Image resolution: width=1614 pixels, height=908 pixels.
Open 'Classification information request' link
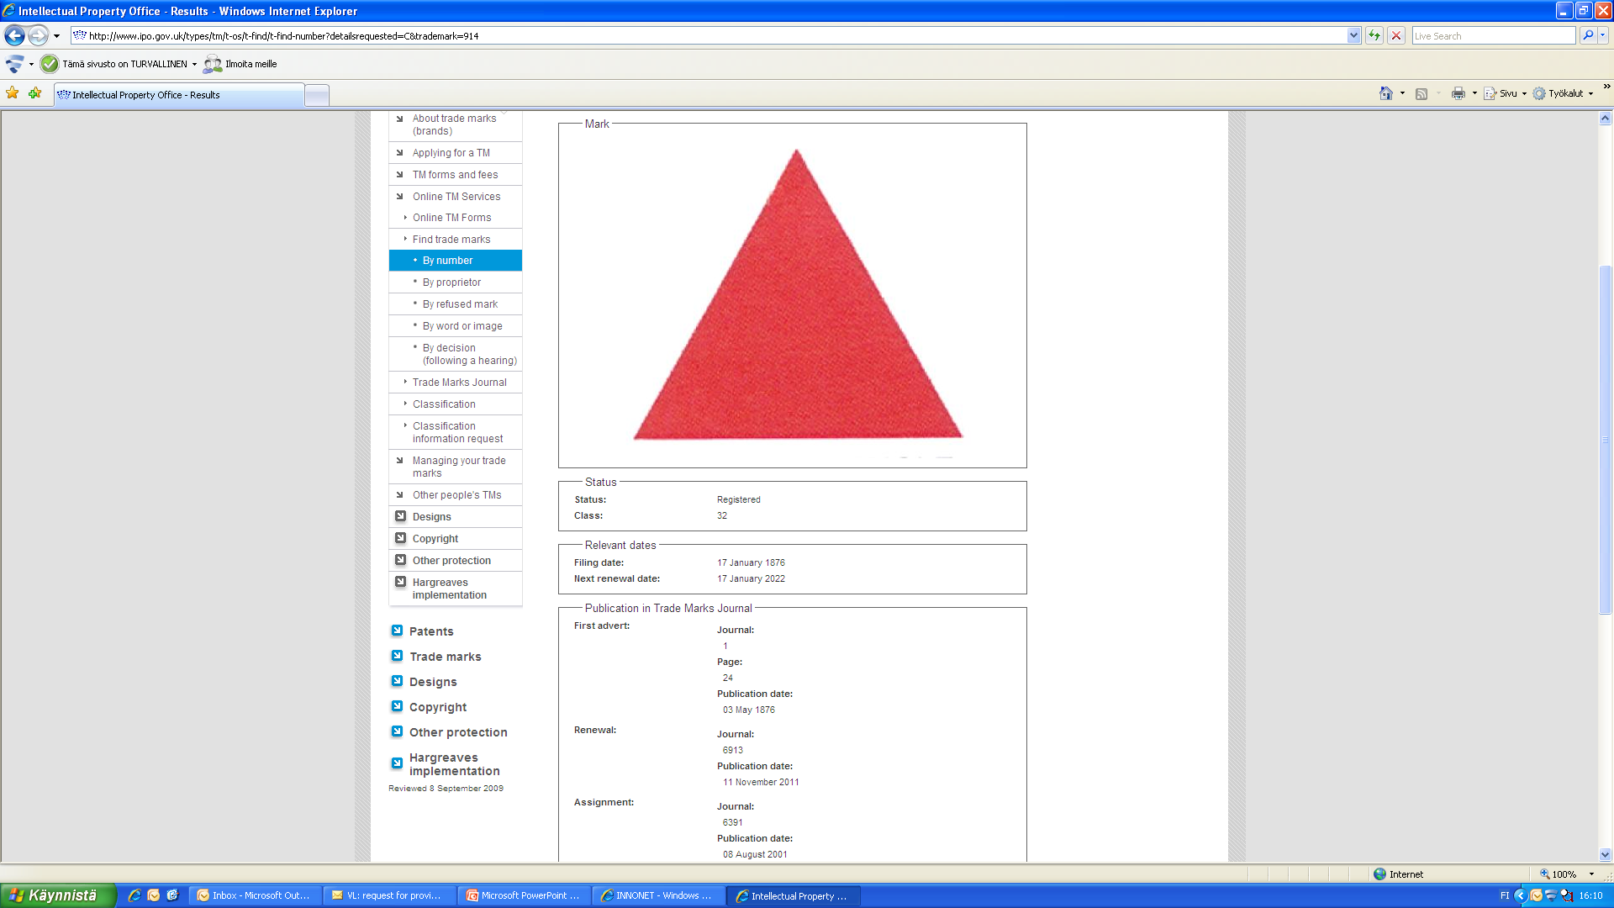[457, 432]
